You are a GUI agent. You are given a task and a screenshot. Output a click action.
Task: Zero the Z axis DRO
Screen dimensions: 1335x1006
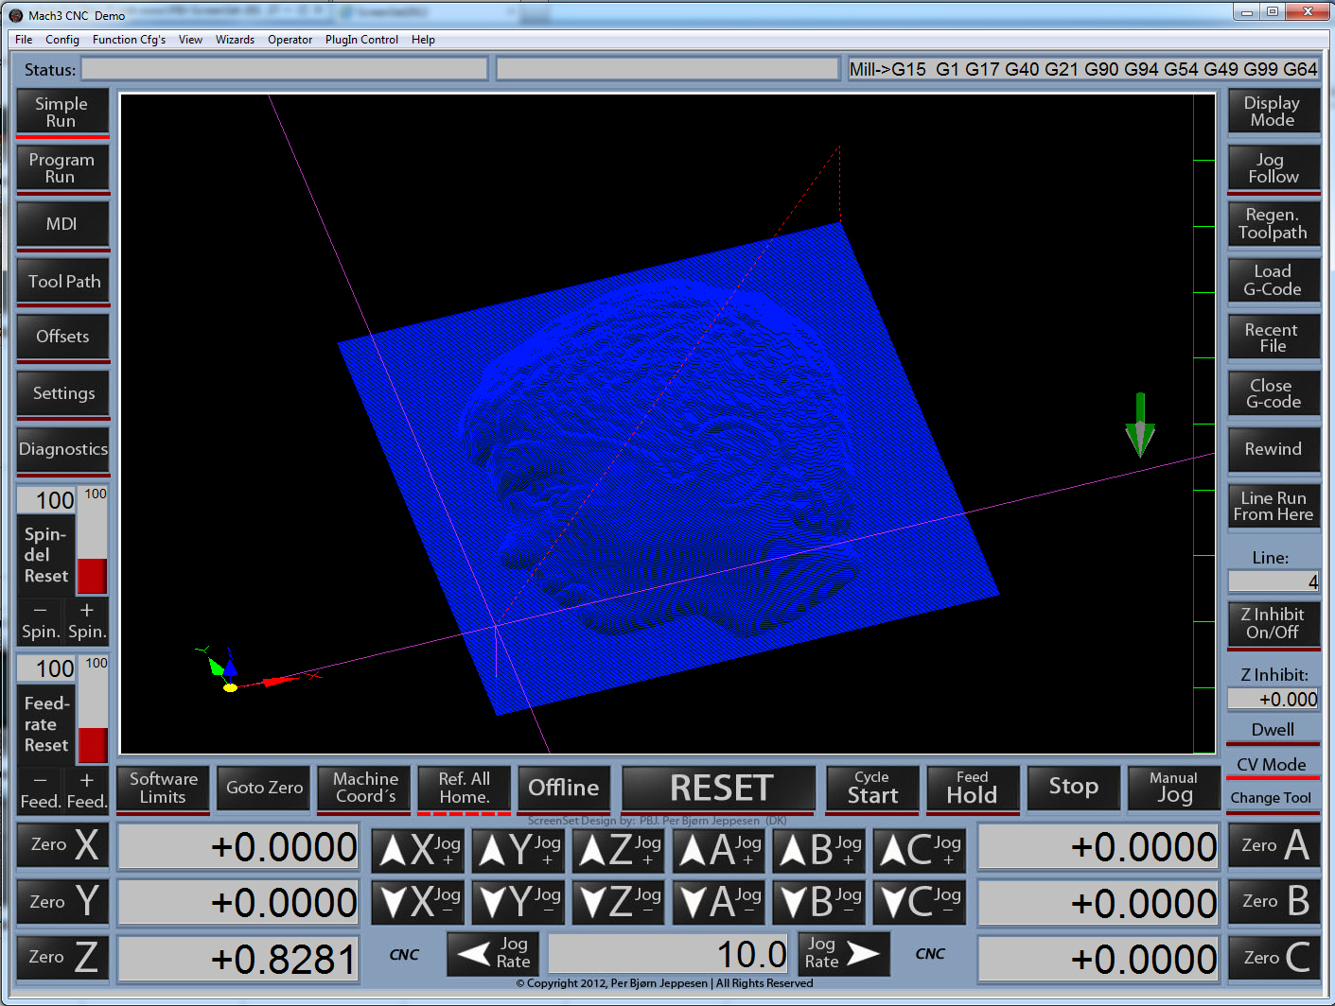[x=63, y=957]
